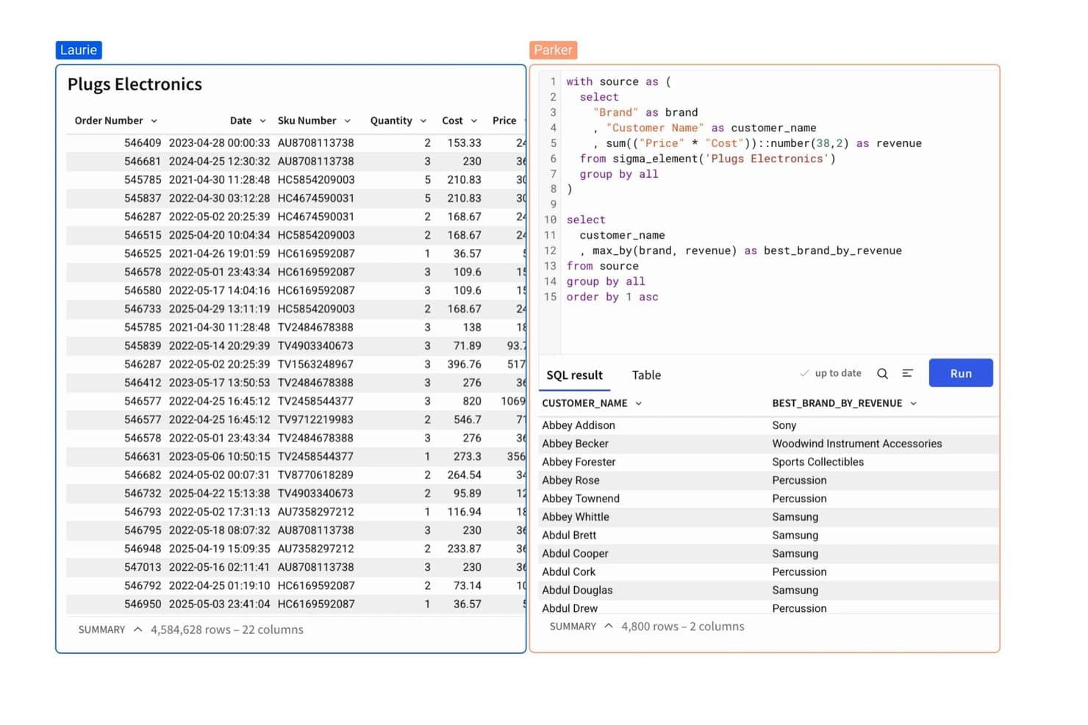Screen dimensions: 1088x725
Task: Expand the SQL result SUMMARY caret
Action: pyautogui.click(x=609, y=627)
